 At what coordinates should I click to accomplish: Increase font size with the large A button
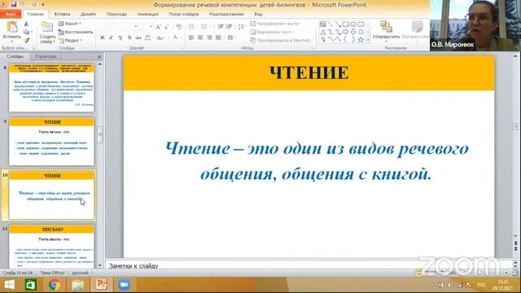[158, 27]
